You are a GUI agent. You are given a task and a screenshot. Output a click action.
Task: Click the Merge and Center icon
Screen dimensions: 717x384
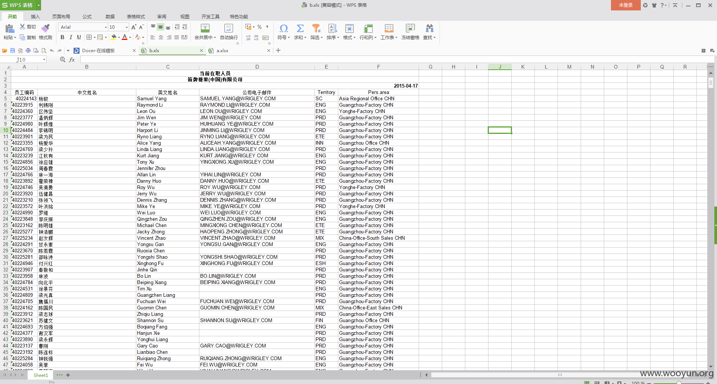[205, 28]
